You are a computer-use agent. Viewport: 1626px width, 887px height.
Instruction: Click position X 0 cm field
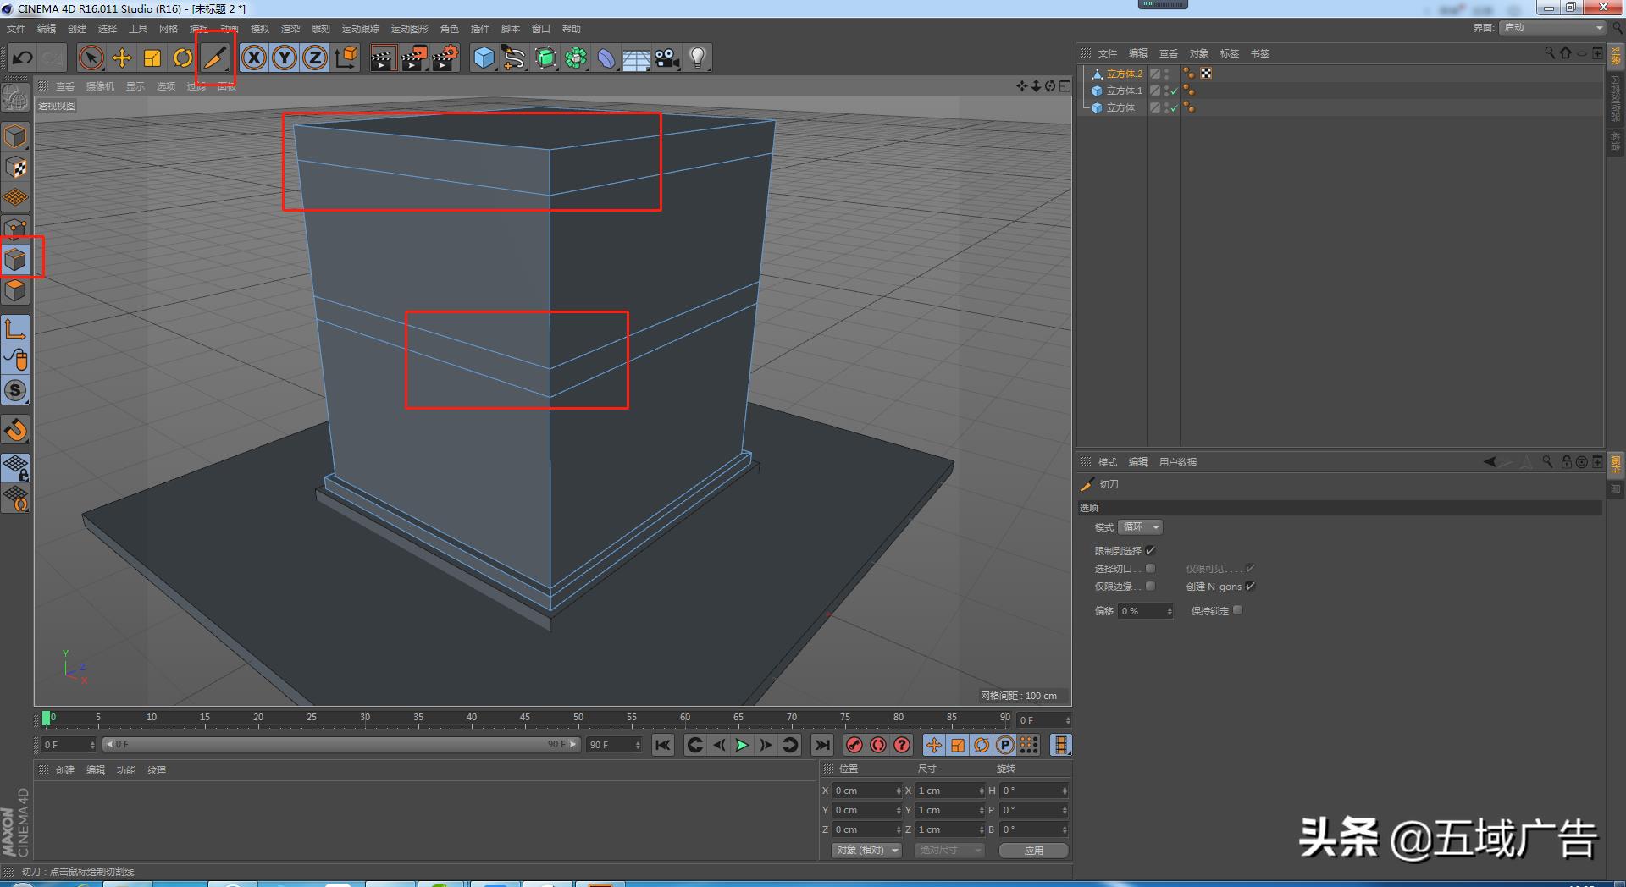click(867, 791)
